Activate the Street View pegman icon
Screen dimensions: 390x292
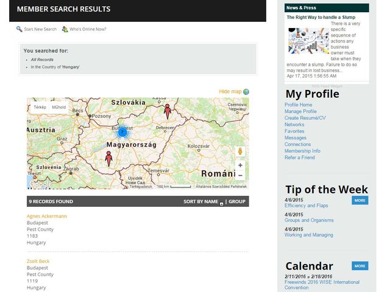click(240, 151)
